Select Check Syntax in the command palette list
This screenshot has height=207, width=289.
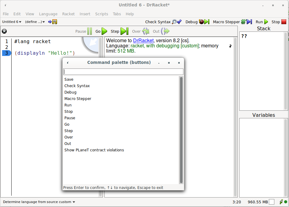[121, 86]
